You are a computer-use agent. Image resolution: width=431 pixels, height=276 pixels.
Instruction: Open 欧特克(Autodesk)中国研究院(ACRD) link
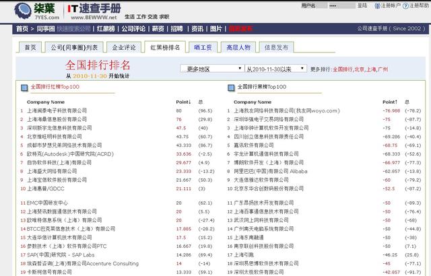tap(70, 153)
